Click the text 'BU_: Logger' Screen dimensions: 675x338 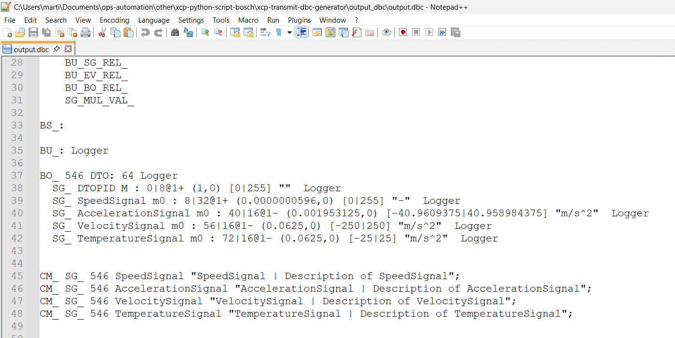[74, 151]
